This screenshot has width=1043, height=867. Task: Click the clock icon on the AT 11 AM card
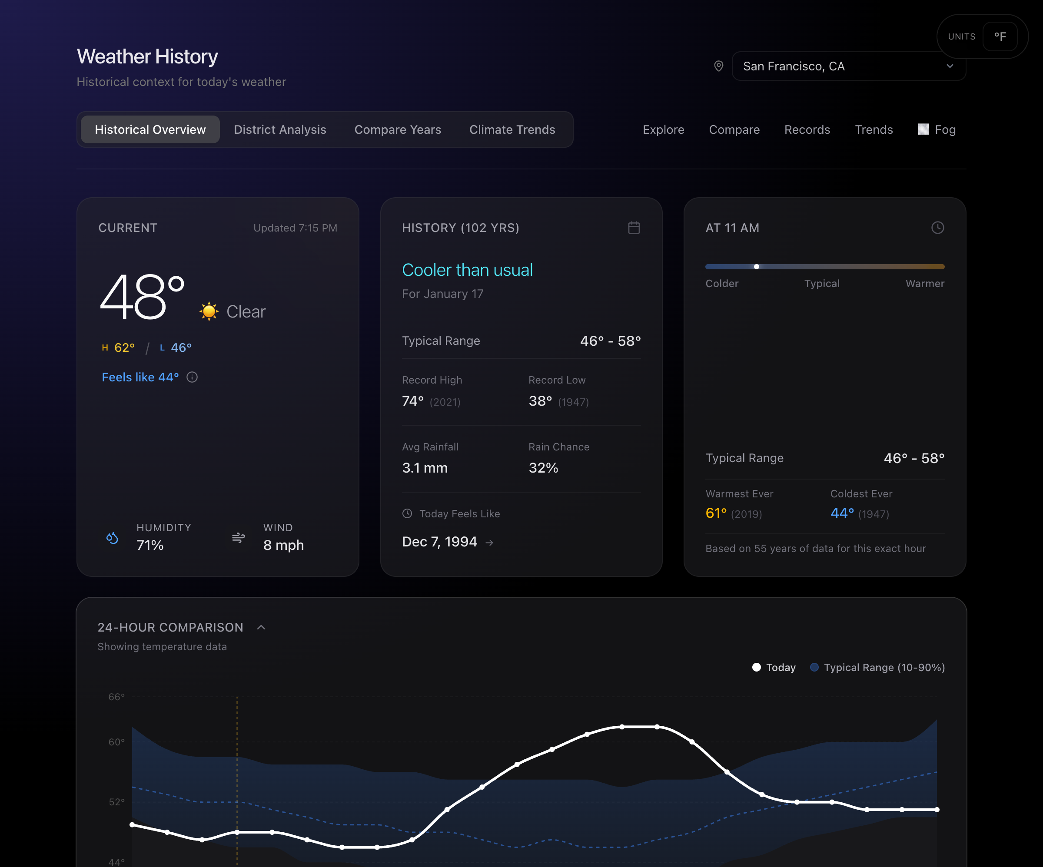(938, 228)
